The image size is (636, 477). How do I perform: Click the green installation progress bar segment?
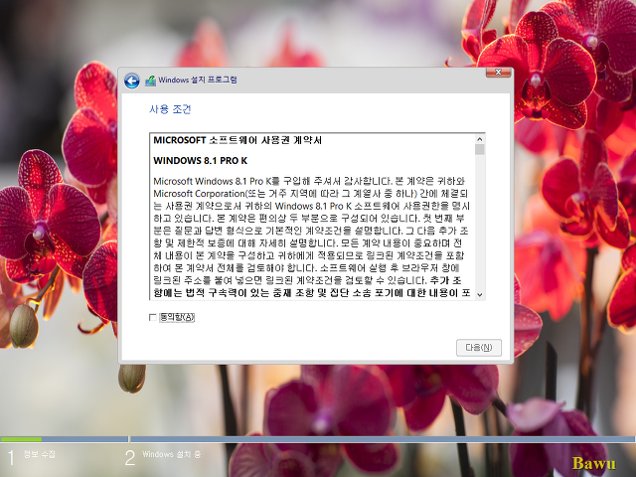[21, 439]
